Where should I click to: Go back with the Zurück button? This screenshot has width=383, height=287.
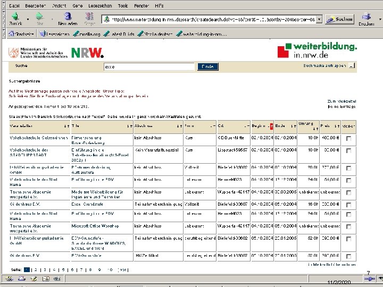[15, 19]
